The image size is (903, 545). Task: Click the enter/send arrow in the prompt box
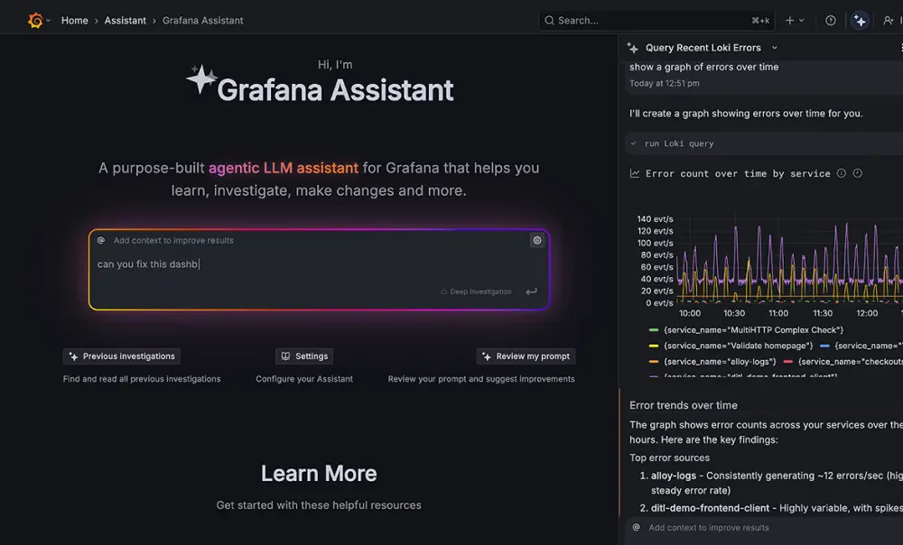(x=531, y=291)
